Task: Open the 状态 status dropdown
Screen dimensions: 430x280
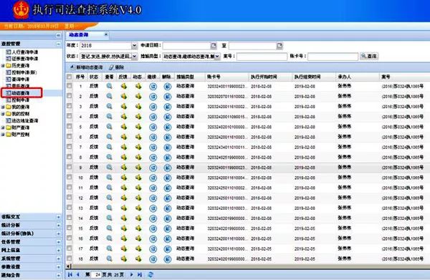Action: (x=135, y=56)
